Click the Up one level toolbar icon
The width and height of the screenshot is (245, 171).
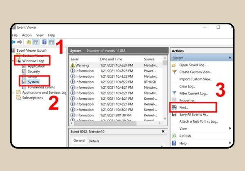[x=29, y=42]
